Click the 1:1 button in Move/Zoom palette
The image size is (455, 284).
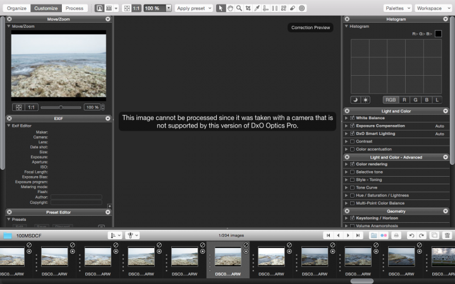point(32,107)
